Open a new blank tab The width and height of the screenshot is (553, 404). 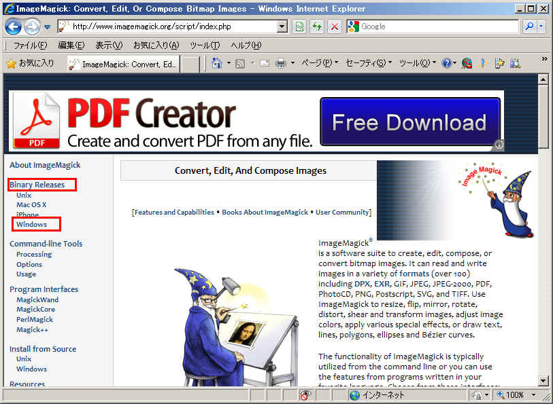pos(191,65)
